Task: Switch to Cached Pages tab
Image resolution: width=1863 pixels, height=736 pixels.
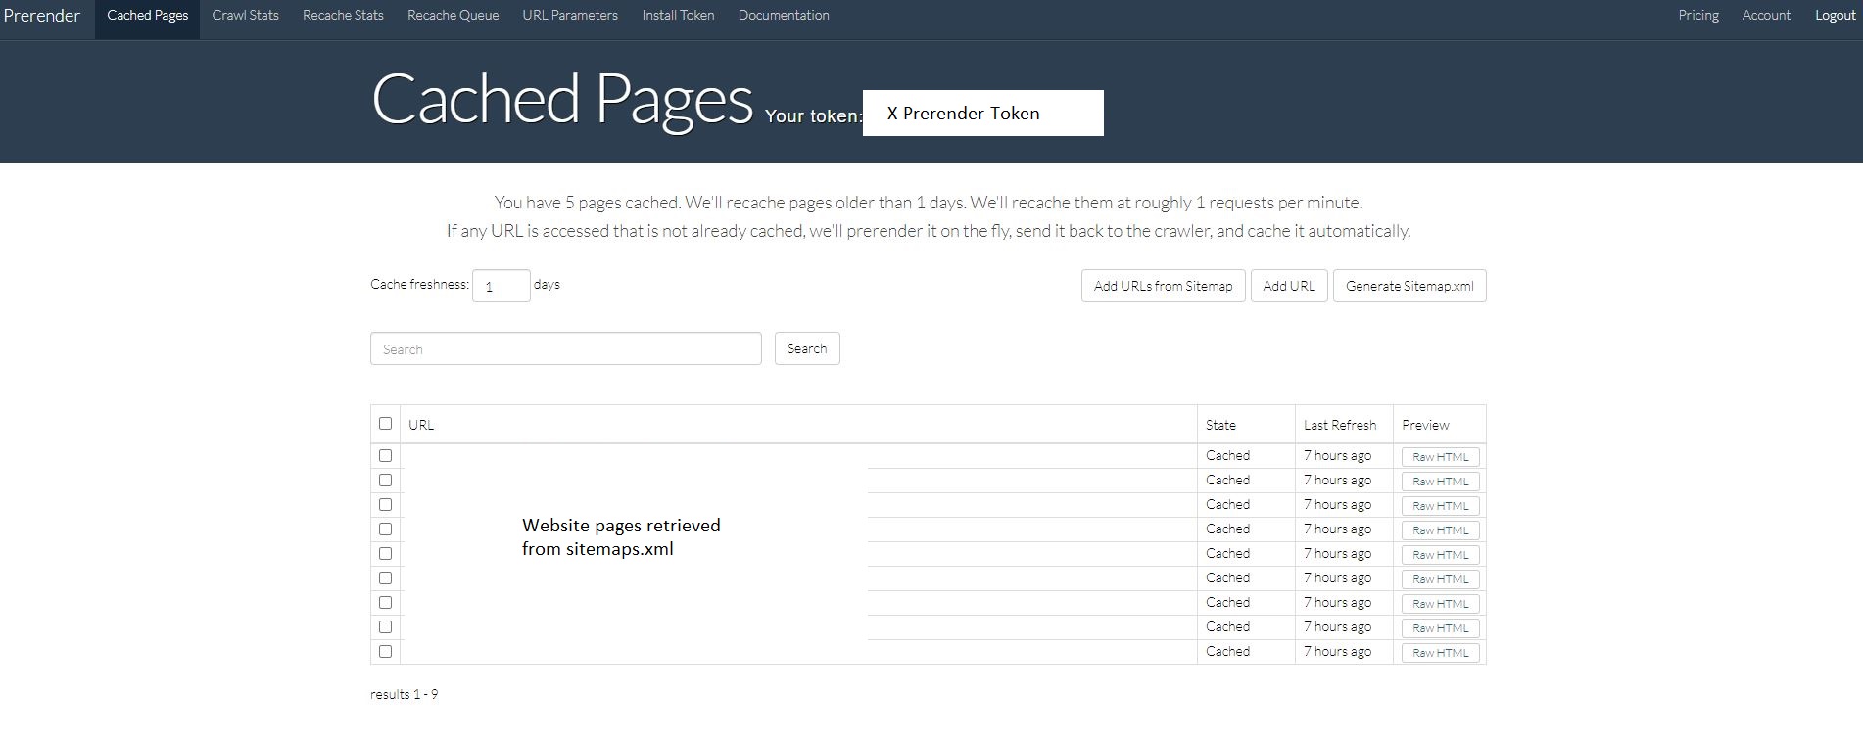Action: click(147, 16)
